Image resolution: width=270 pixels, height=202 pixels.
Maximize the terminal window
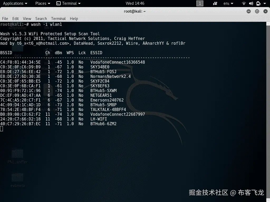(257, 11)
